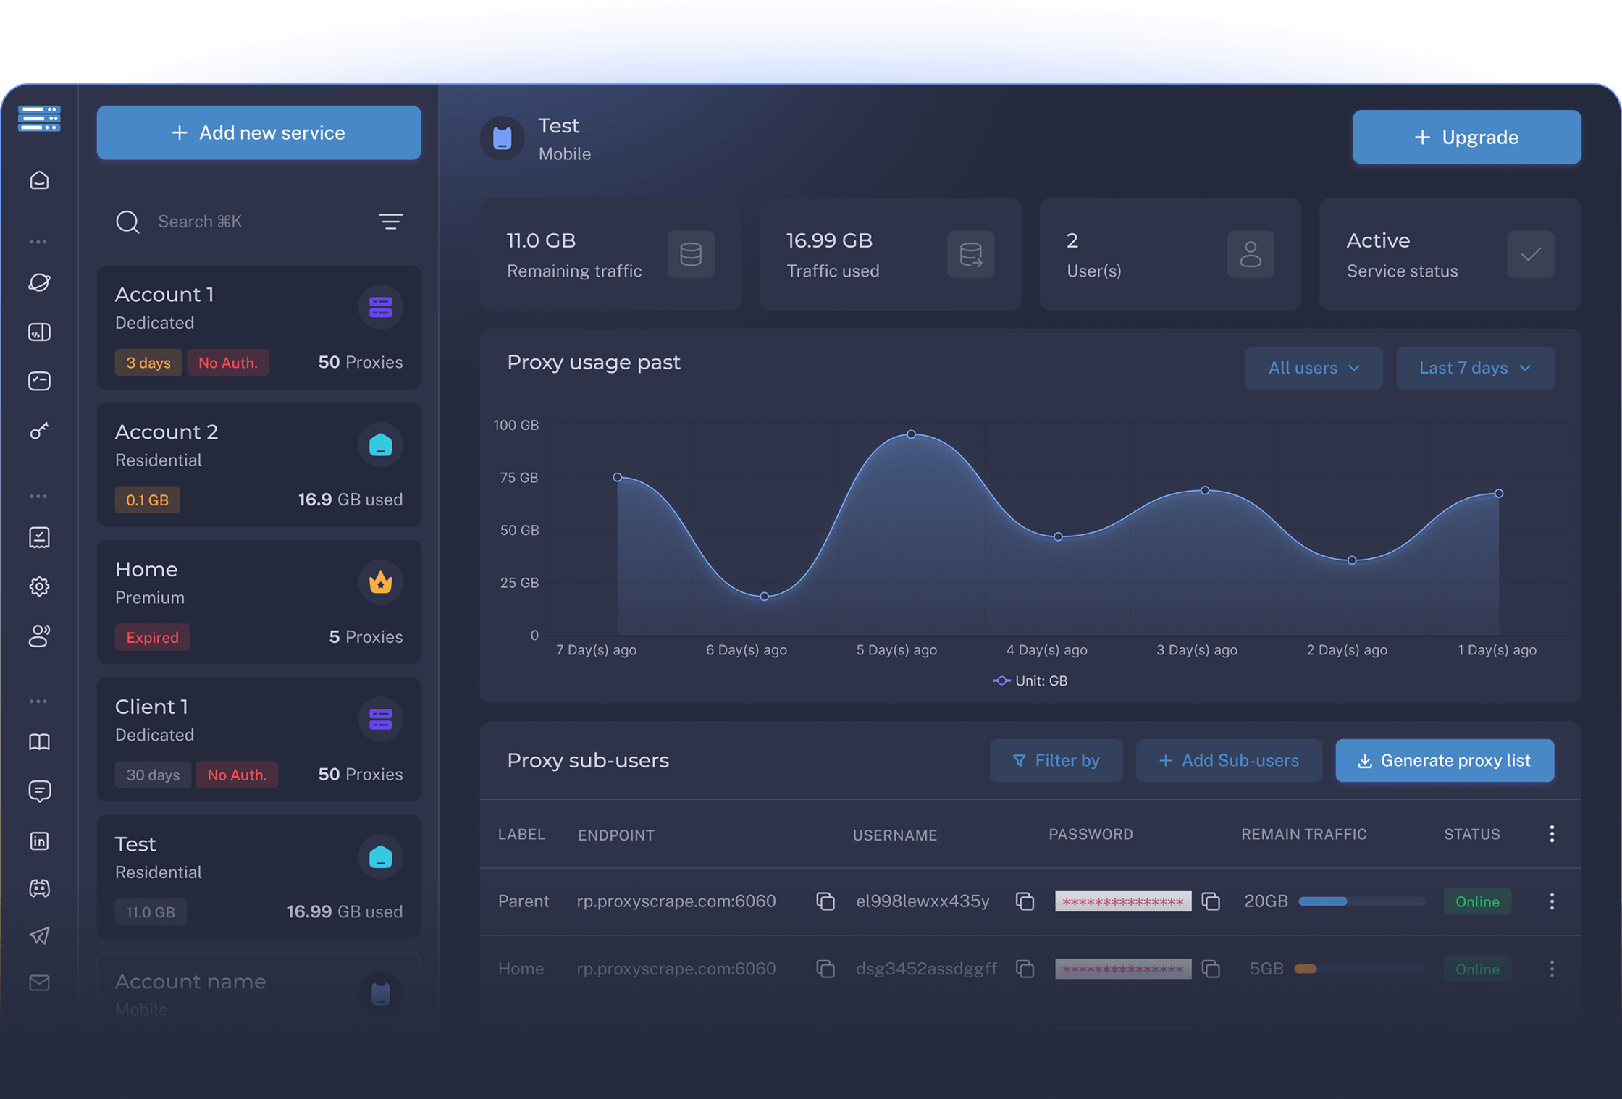This screenshot has height=1099, width=1622.
Task: Open the invoices receipt icon in sidebar
Action: (x=40, y=537)
